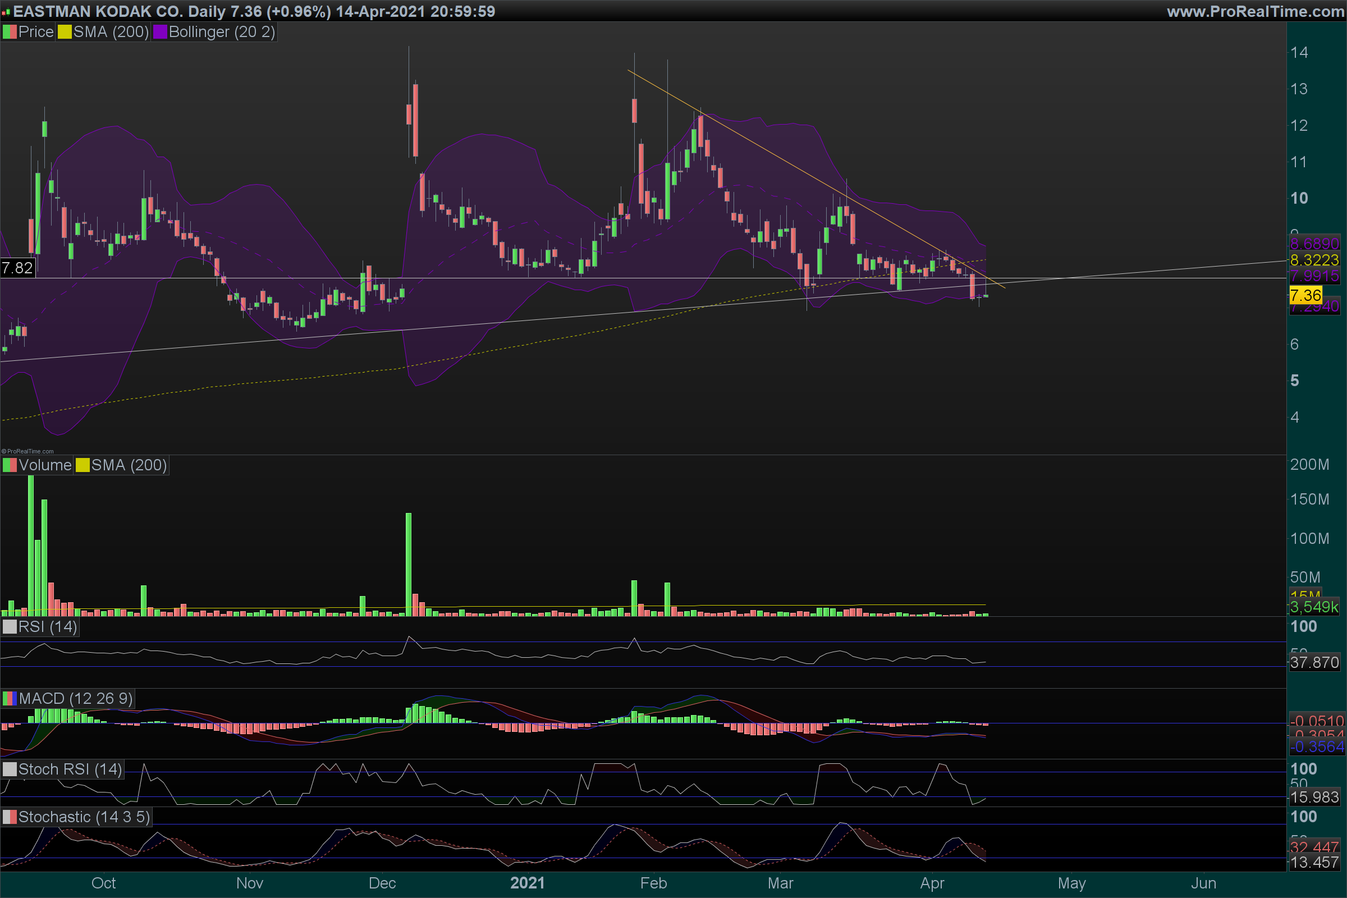This screenshot has height=898, width=1347.
Task: Open the www.ProRealTime.com link
Action: (1256, 11)
